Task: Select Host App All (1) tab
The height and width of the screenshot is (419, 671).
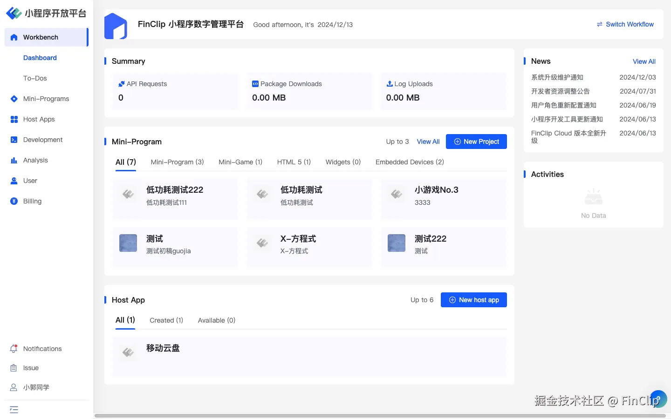Action: click(125, 320)
